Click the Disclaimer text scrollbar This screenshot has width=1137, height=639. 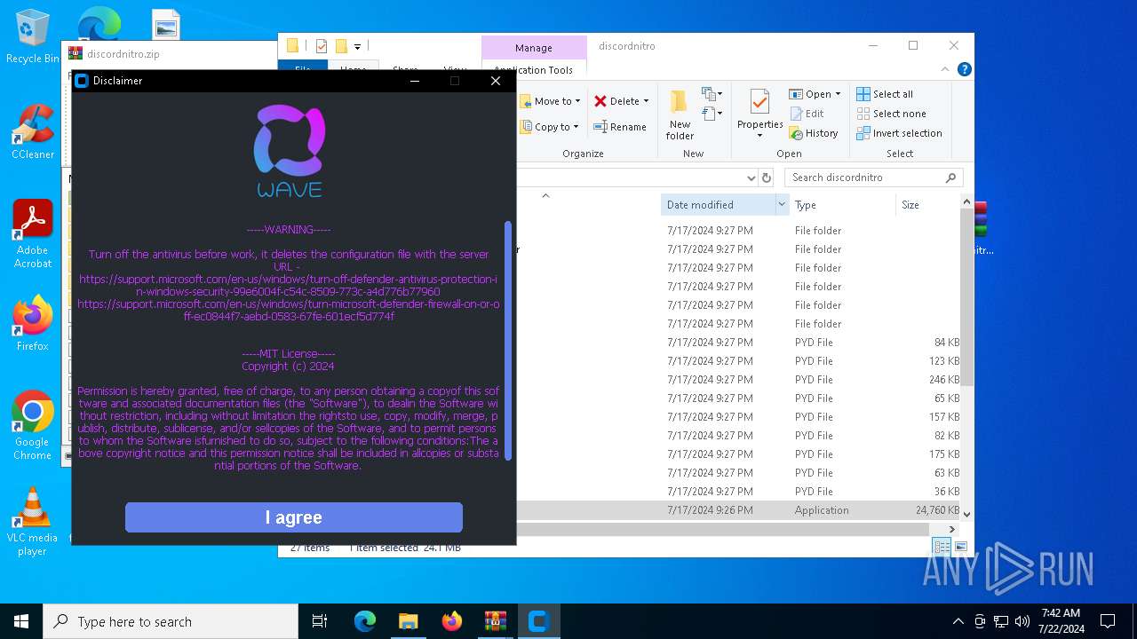pyautogui.click(x=508, y=340)
